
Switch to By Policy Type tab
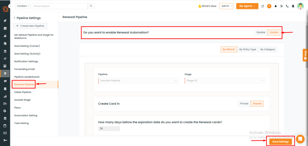[248, 49]
